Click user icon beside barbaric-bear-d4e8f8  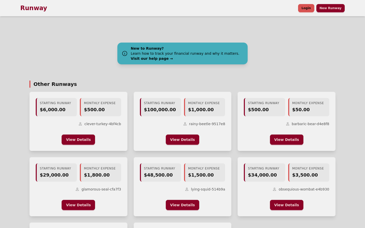tap(288, 124)
